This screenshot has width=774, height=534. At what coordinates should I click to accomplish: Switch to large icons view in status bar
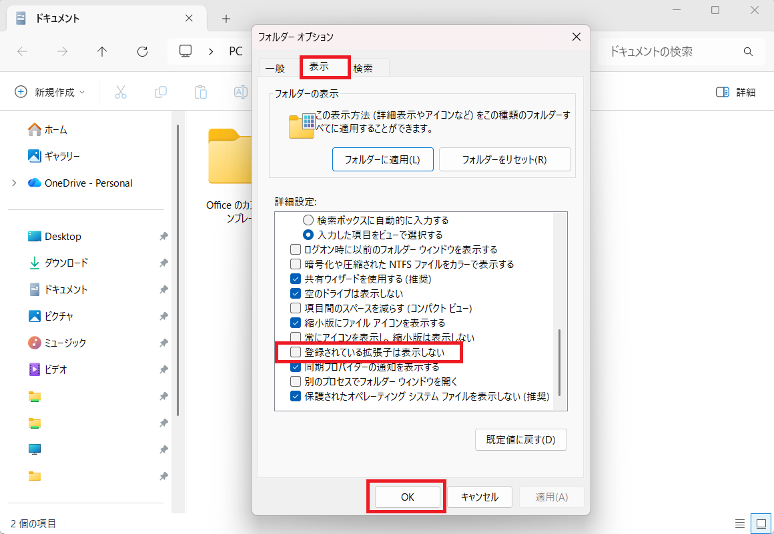pos(760,523)
